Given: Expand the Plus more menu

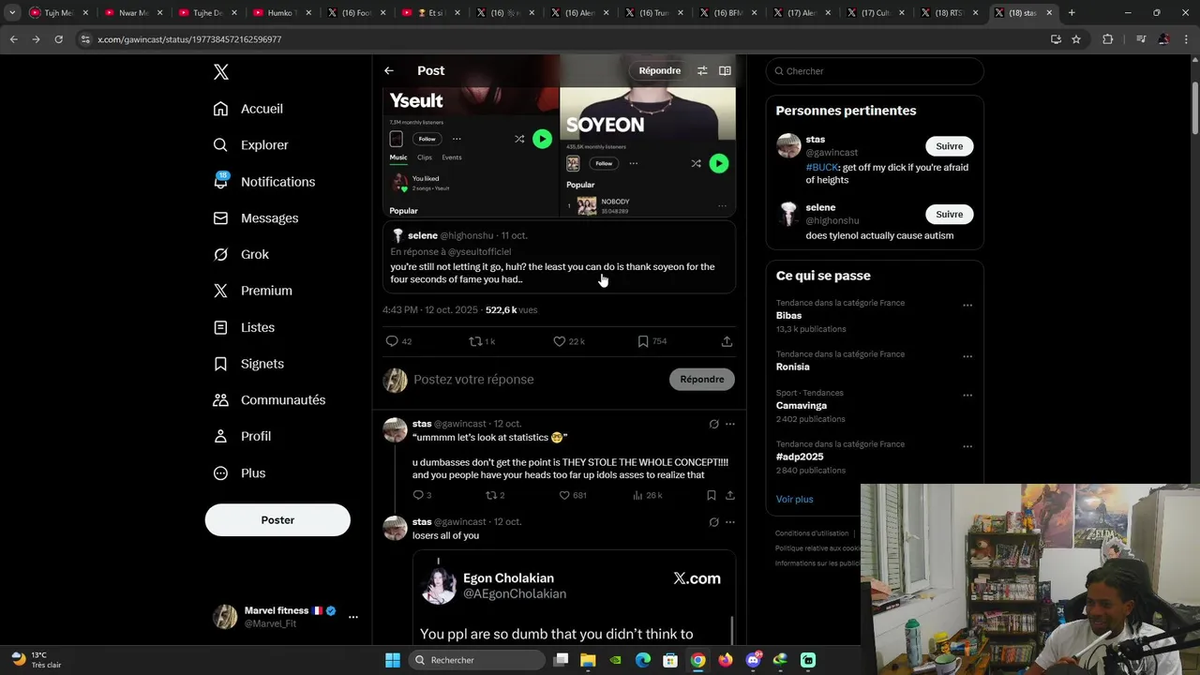Looking at the screenshot, I should [239, 473].
